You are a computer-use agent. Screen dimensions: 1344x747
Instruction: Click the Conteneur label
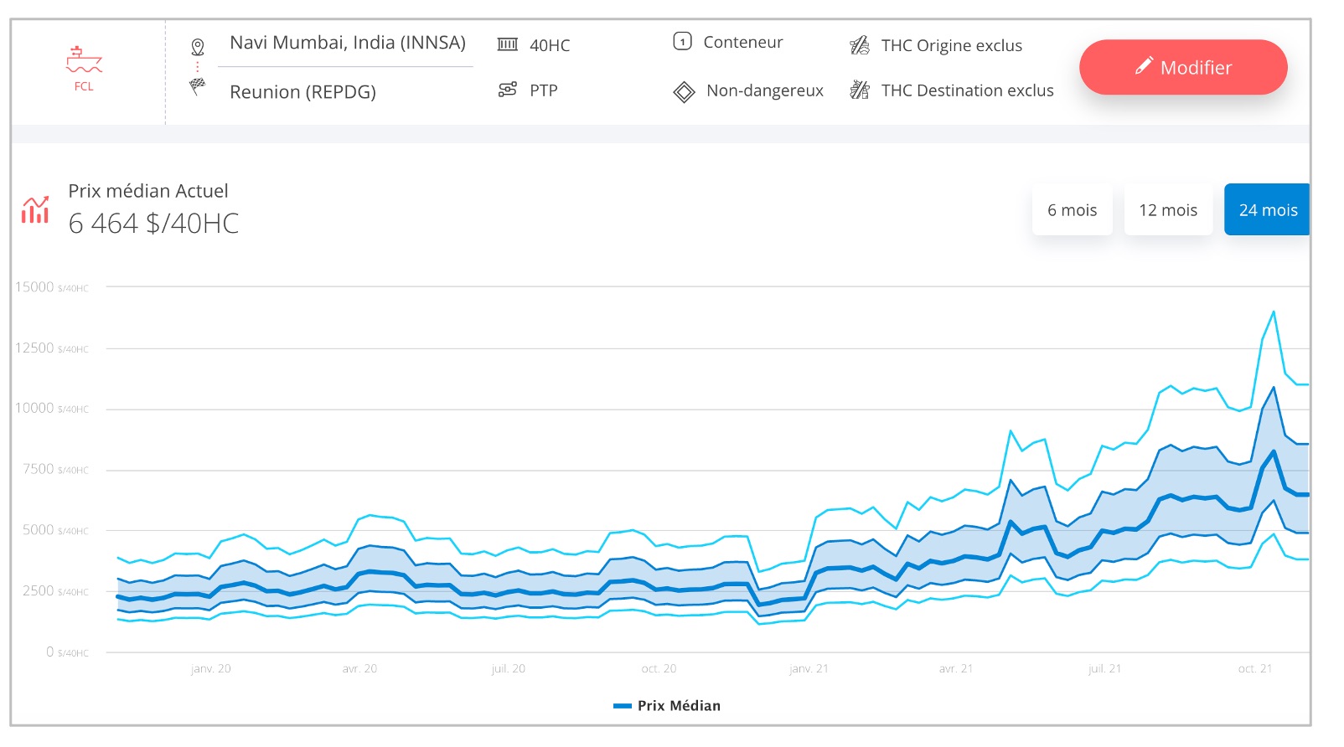click(743, 42)
